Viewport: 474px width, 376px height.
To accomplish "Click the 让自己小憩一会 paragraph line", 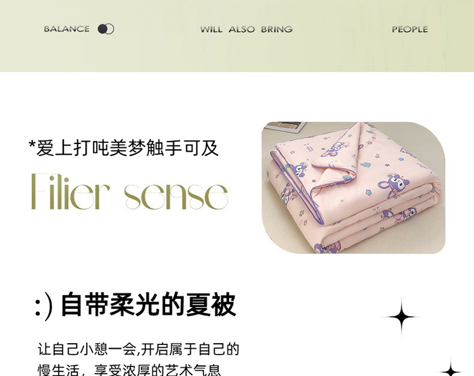I will [x=138, y=349].
